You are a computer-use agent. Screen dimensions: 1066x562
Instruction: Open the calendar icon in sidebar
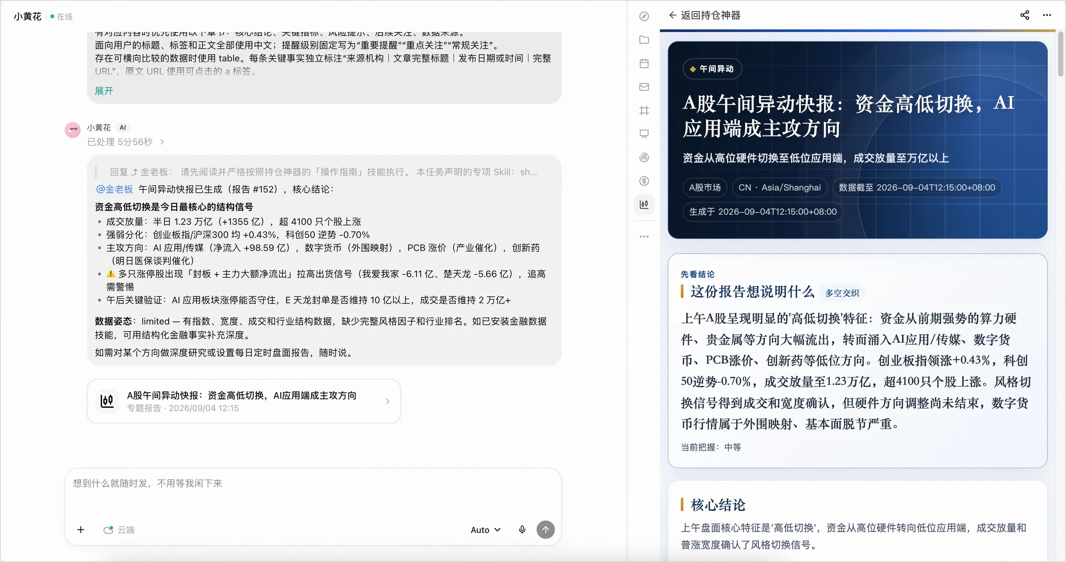[x=644, y=63]
